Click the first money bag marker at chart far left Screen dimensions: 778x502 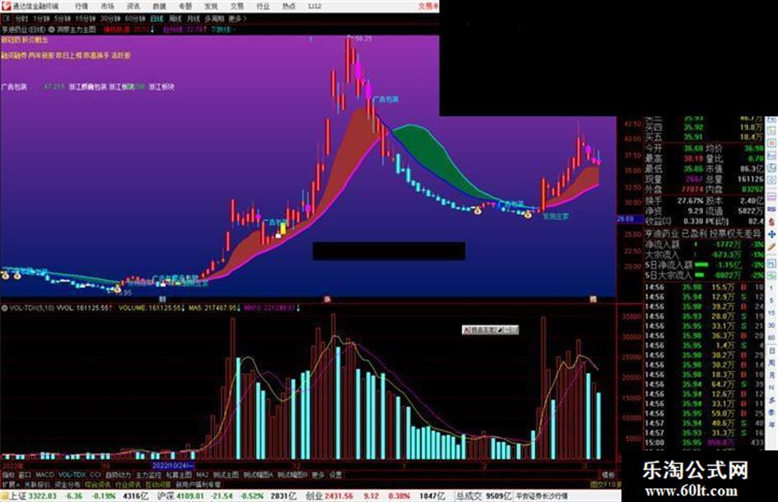5,274
